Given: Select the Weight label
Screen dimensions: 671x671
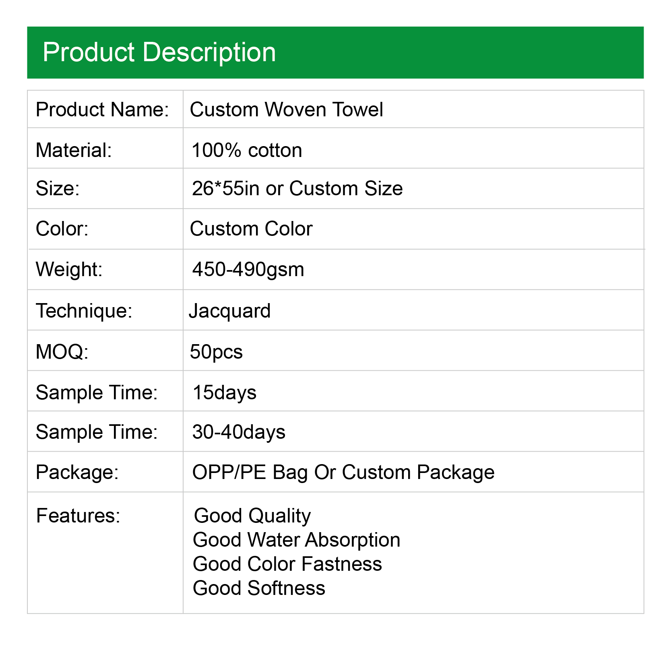Looking at the screenshot, I should pos(69,269).
